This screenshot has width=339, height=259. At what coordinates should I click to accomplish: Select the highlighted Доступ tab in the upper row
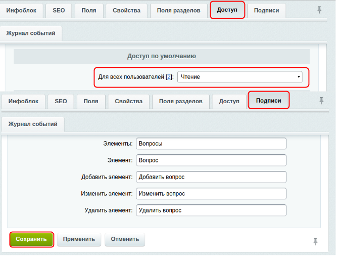coord(227,10)
